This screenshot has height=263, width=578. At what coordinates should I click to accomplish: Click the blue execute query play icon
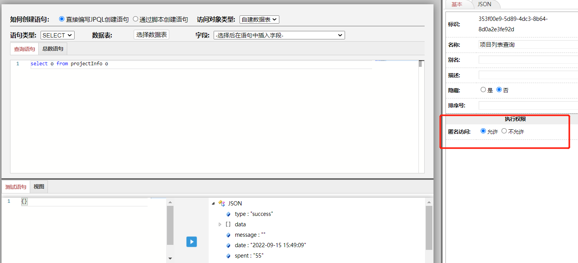click(191, 241)
